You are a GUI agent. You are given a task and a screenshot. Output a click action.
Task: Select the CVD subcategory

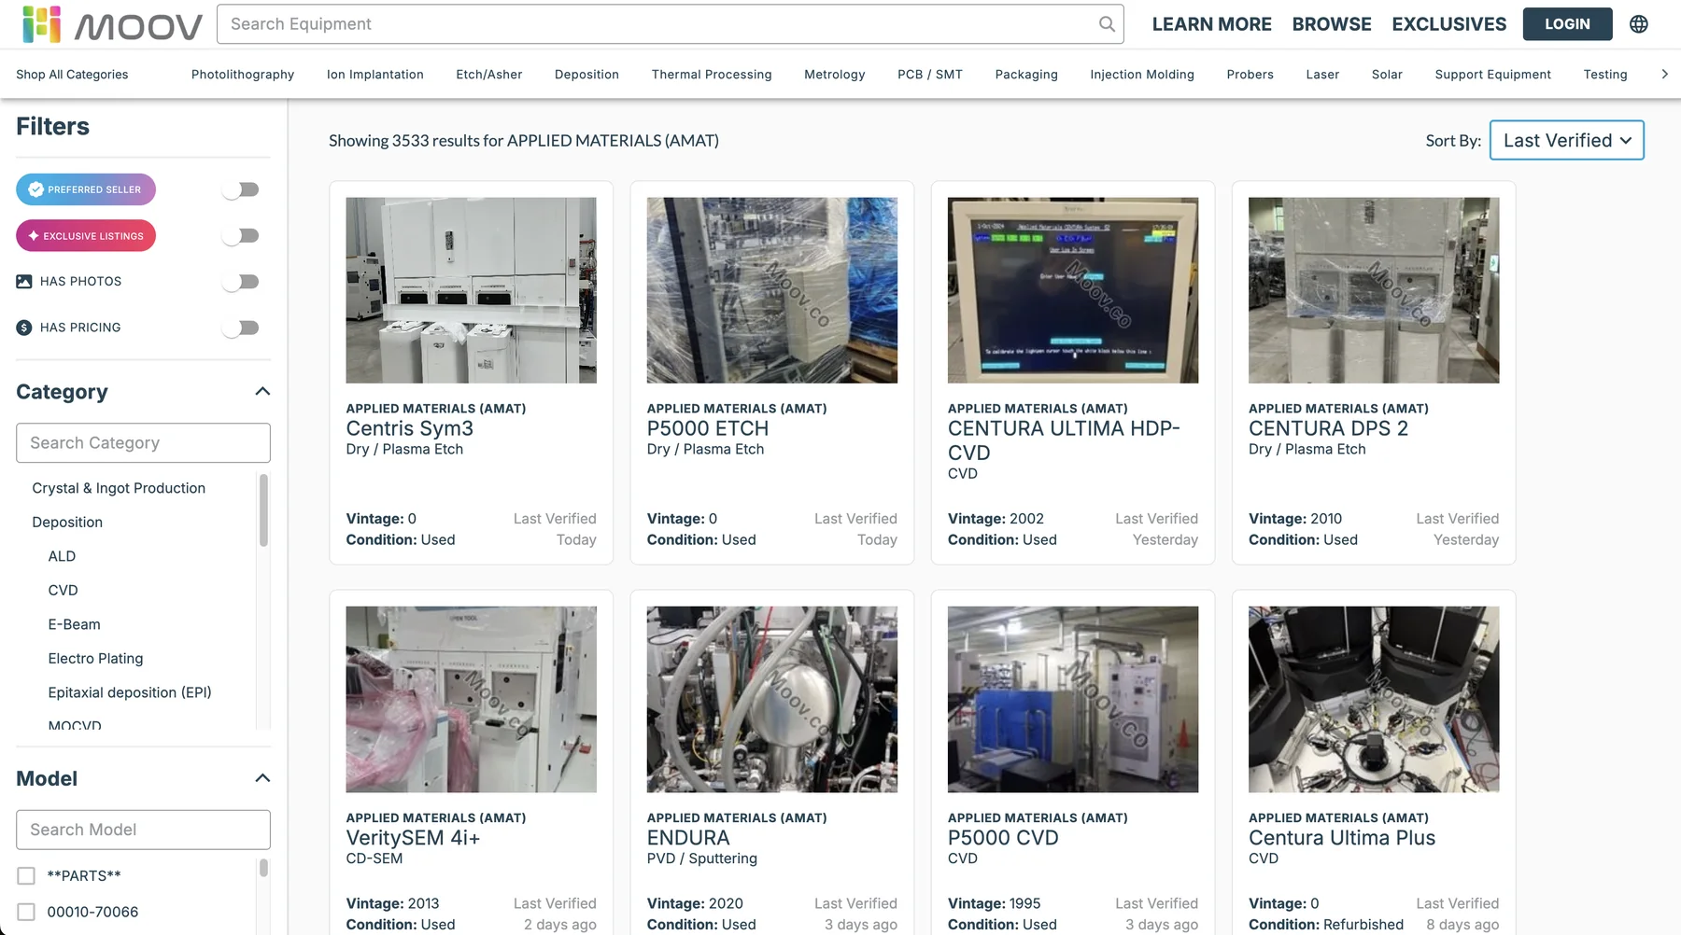point(63,590)
